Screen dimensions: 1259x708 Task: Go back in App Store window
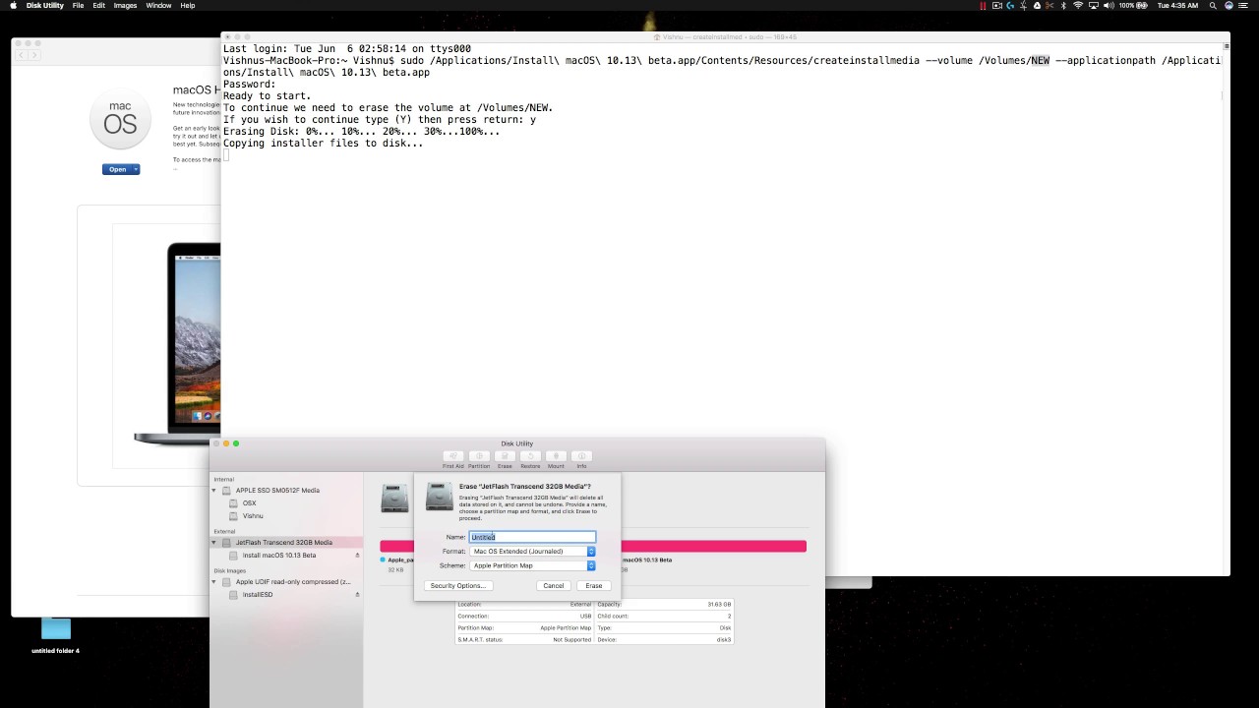click(22, 55)
